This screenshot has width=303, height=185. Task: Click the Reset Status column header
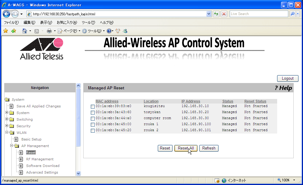[255, 101]
